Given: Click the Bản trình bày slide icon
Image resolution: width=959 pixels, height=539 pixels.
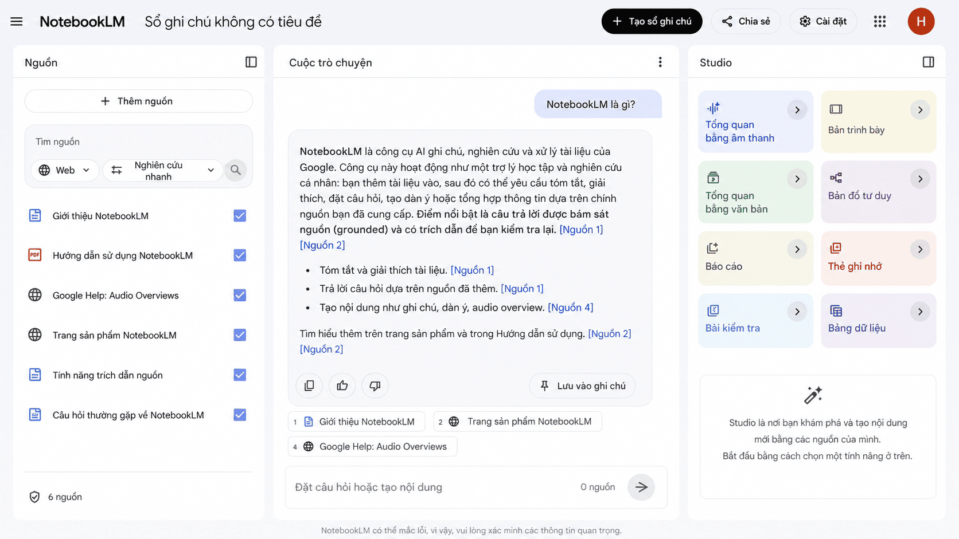Looking at the screenshot, I should coord(836,109).
